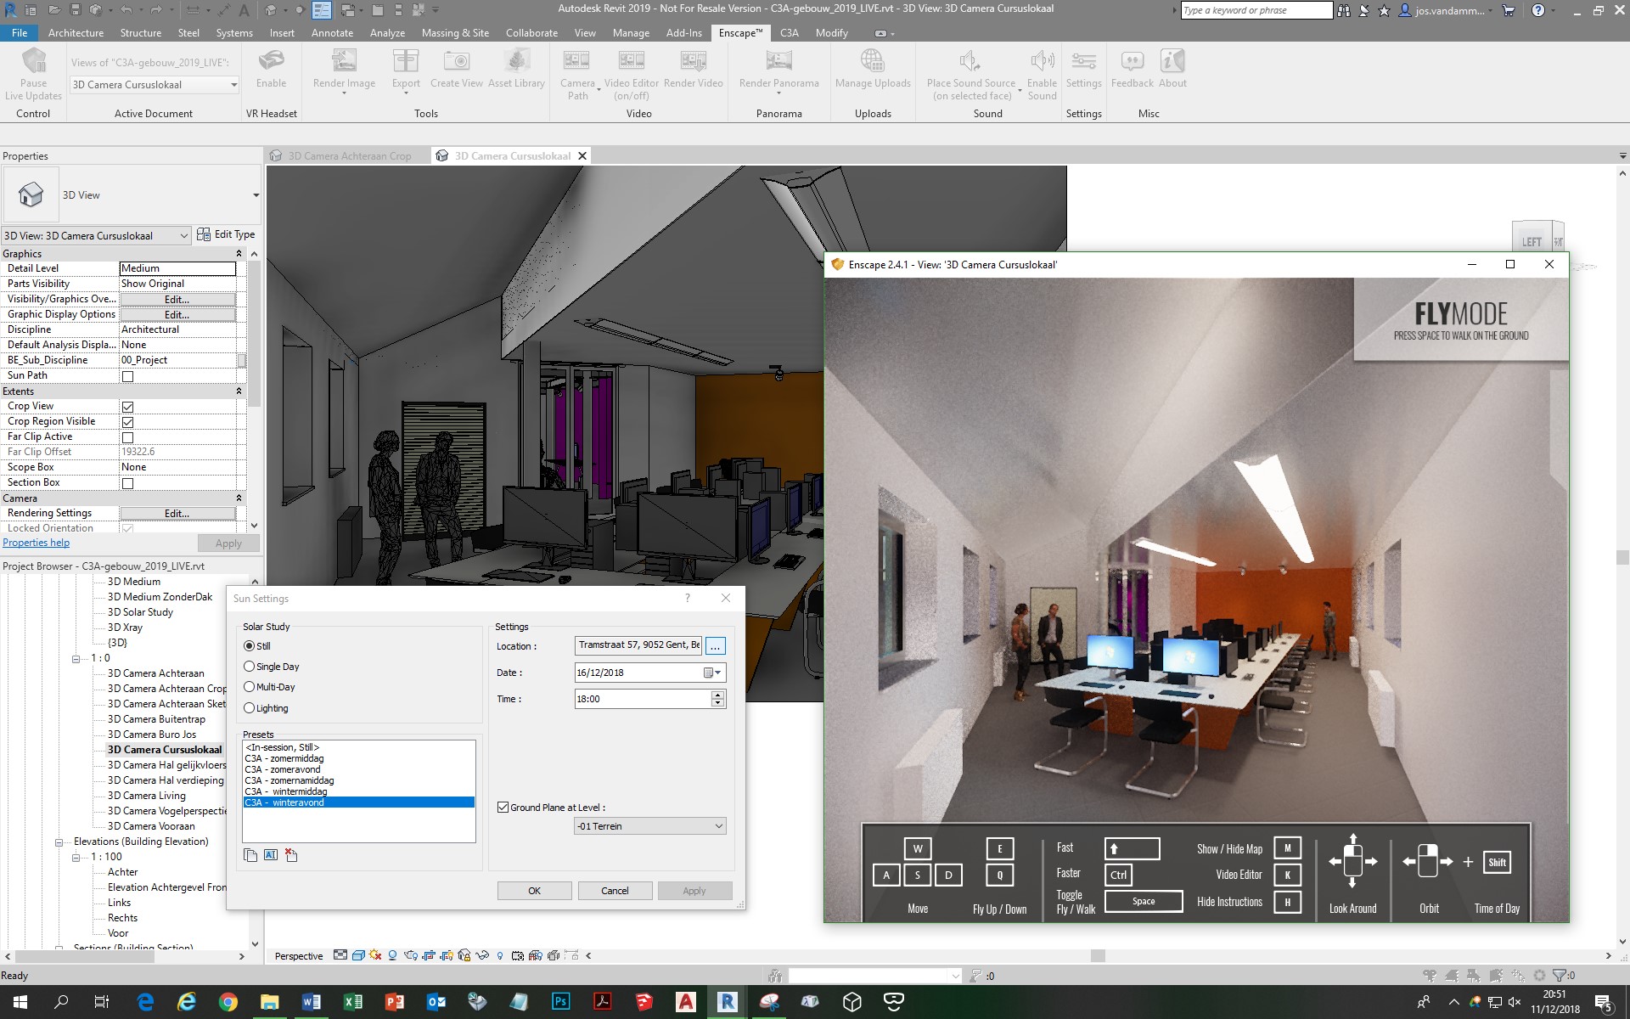1630x1019 pixels.
Task: Select Lighting solar study option
Action: [x=249, y=708]
